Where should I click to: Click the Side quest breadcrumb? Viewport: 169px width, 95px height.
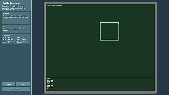tap(5, 6)
